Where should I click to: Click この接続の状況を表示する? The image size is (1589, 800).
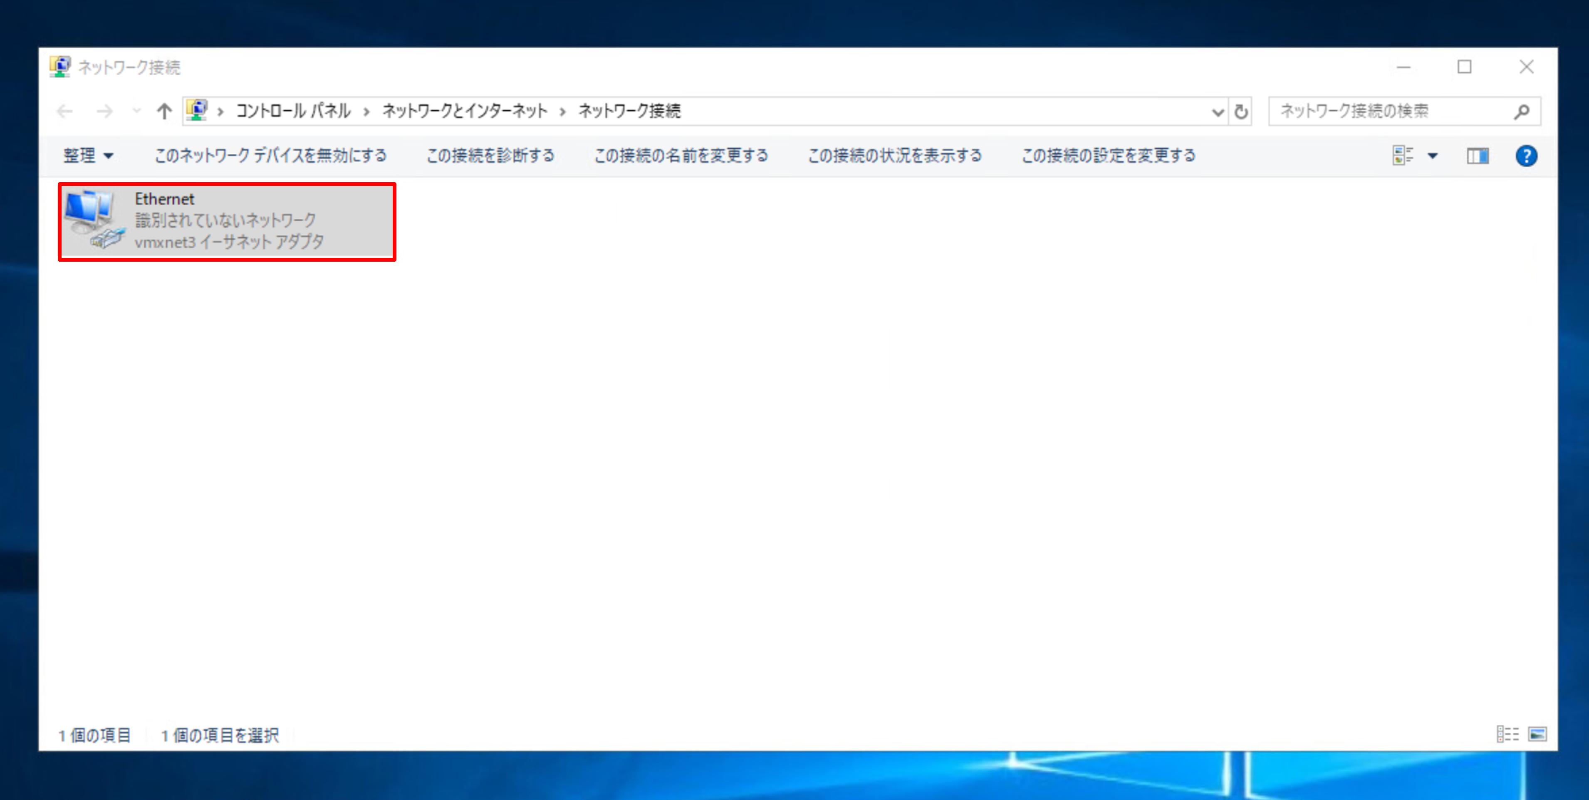[x=895, y=156]
